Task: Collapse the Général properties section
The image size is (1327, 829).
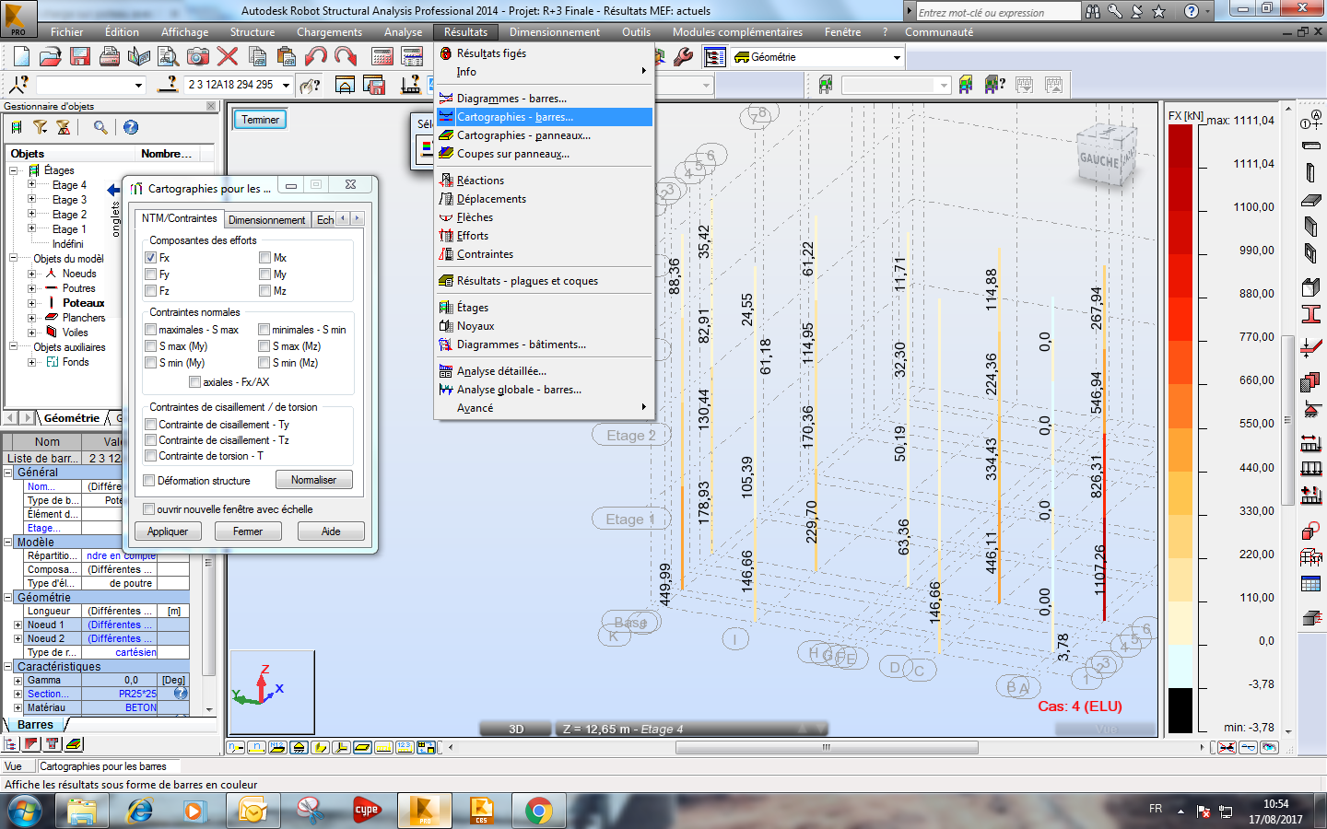Action: 8,473
